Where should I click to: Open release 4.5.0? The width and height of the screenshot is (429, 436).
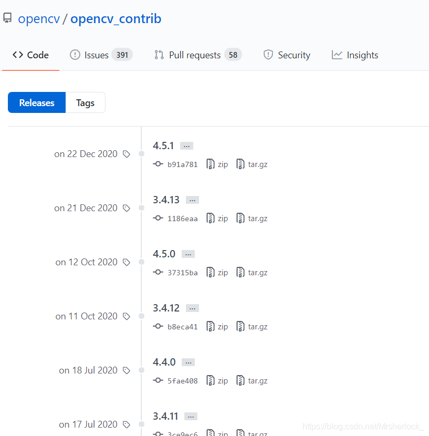[164, 254]
